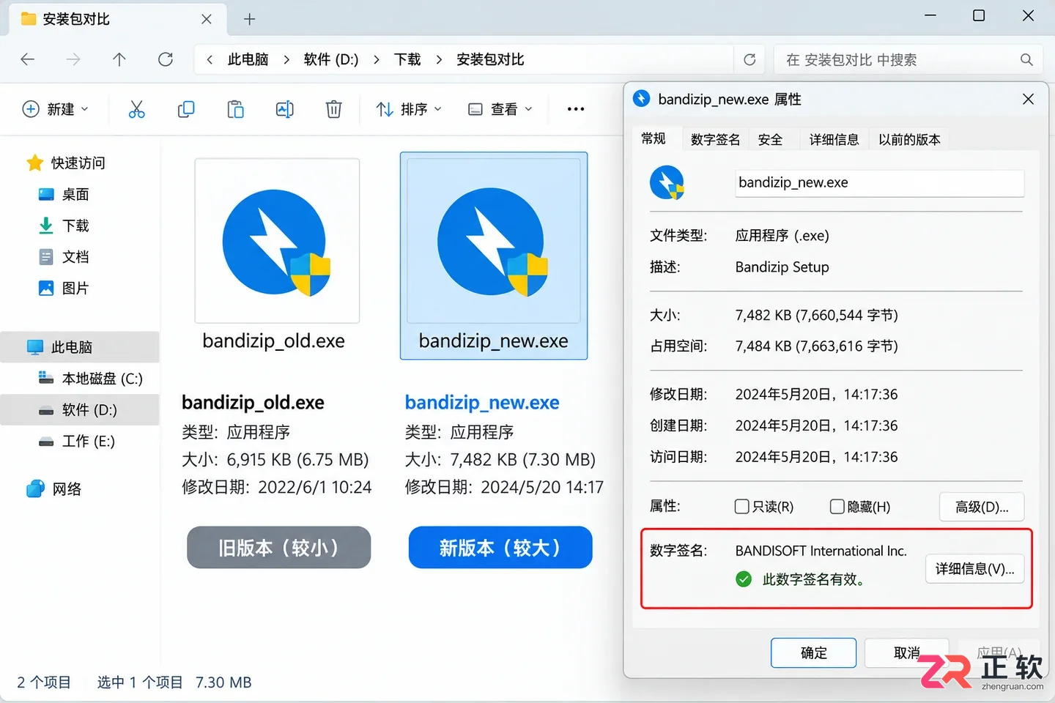
Task: Click the 新版本（较大）button
Action: [x=500, y=547]
